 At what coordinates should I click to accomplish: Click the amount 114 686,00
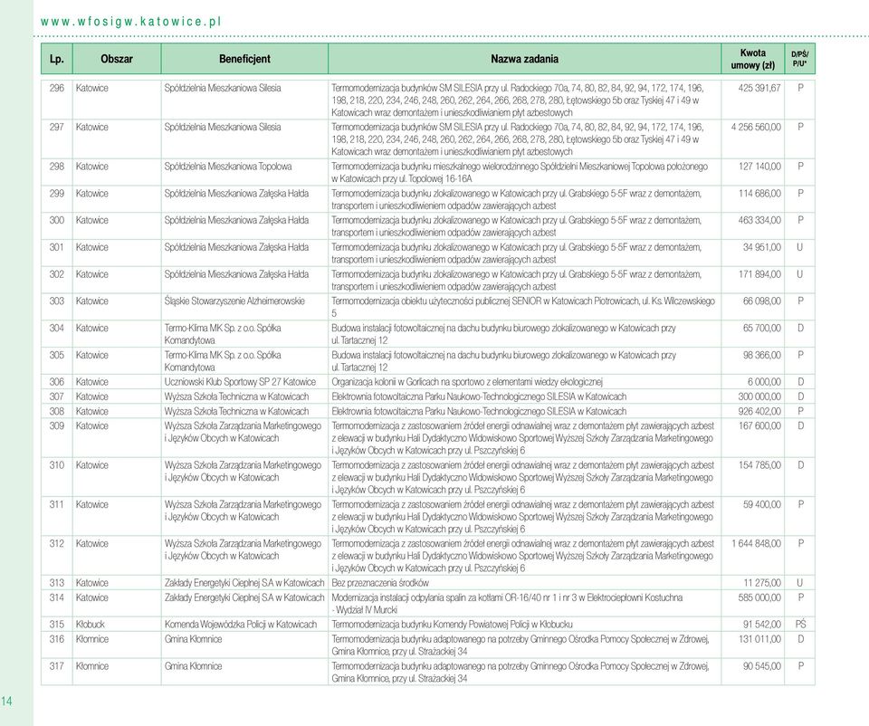(759, 194)
